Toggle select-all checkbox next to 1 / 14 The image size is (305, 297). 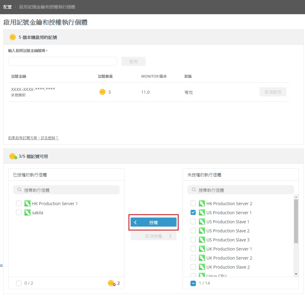[x=193, y=283]
